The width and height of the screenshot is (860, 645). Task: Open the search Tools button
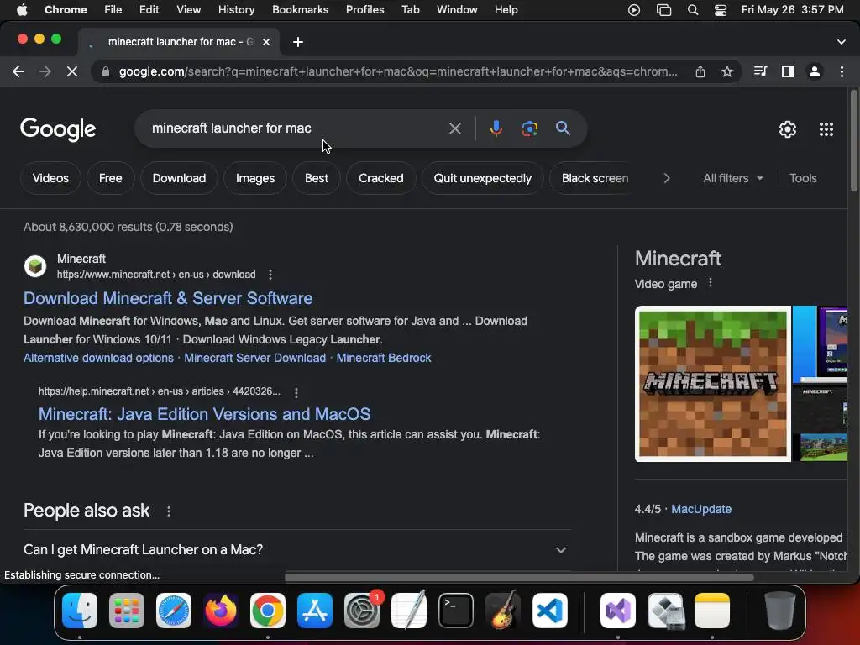(x=803, y=178)
